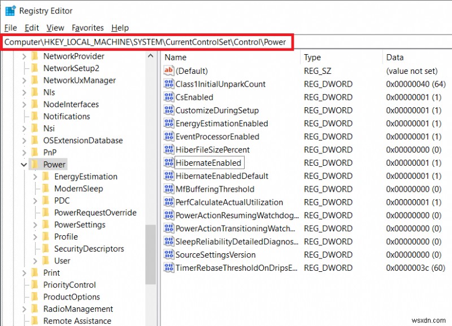Expand the PDC subkey
The width and height of the screenshot is (452, 326).
(35, 201)
